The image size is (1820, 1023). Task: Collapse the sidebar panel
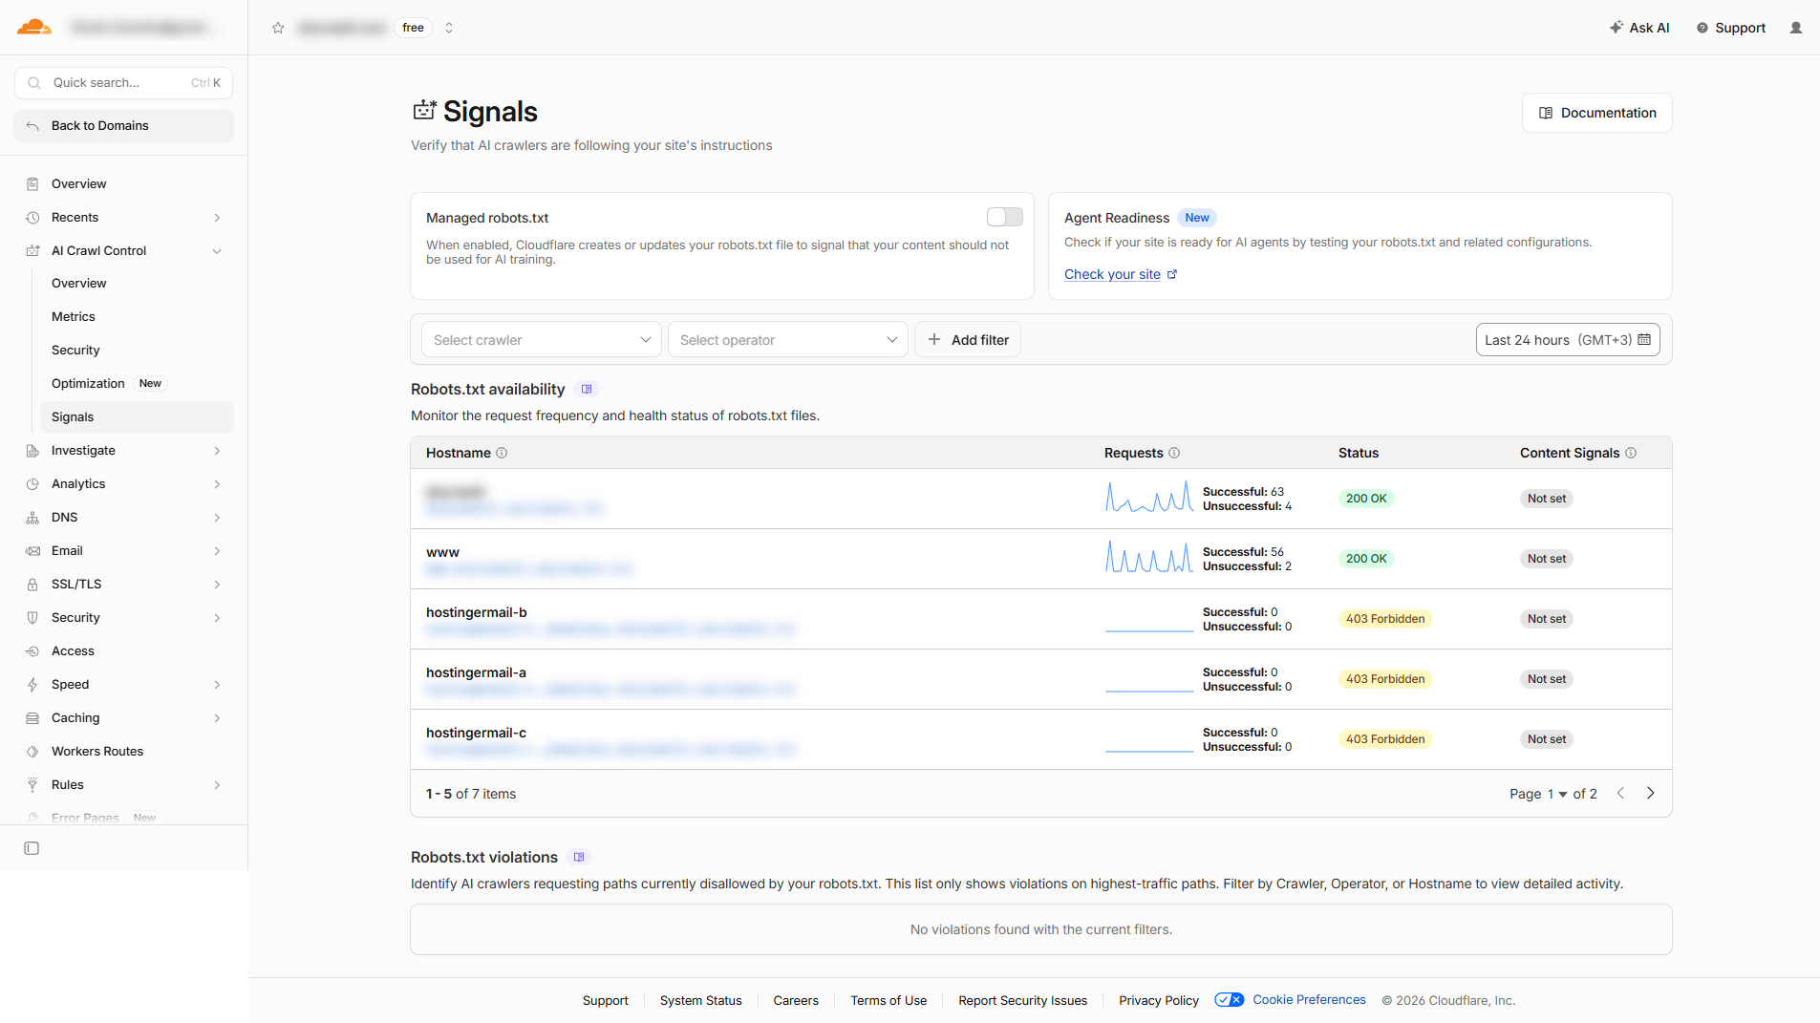32,848
